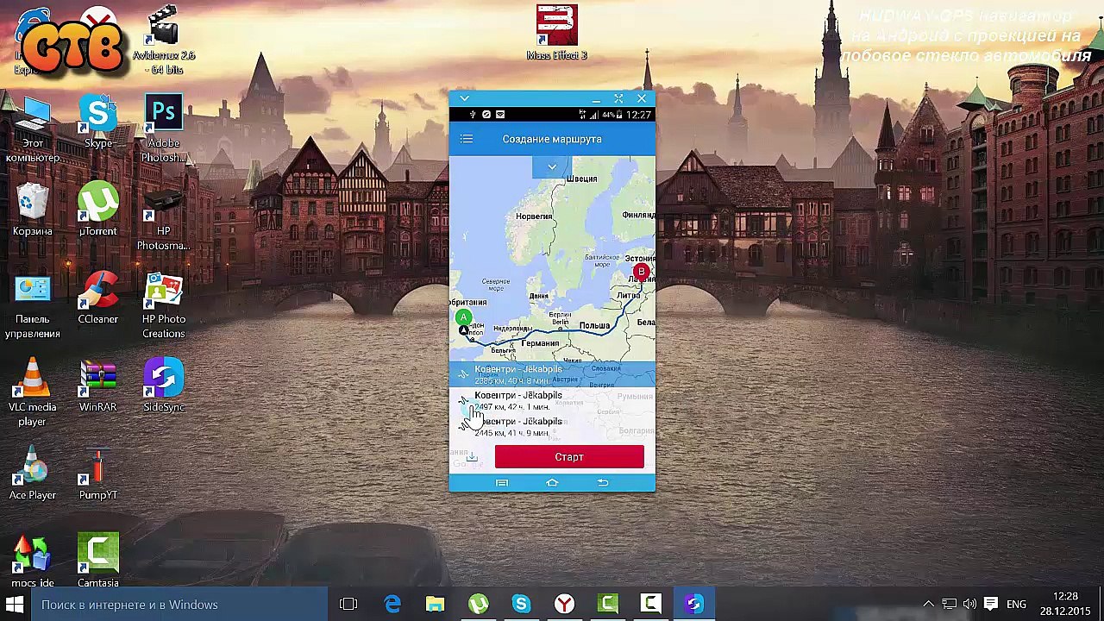The height and width of the screenshot is (621, 1104).
Task: Tap the phone recent apps button
Action: pyautogui.click(x=502, y=483)
